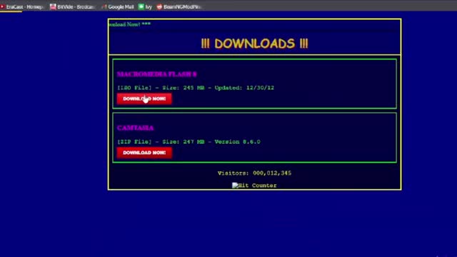Click the green Ivy bookmark icon

[141, 6]
